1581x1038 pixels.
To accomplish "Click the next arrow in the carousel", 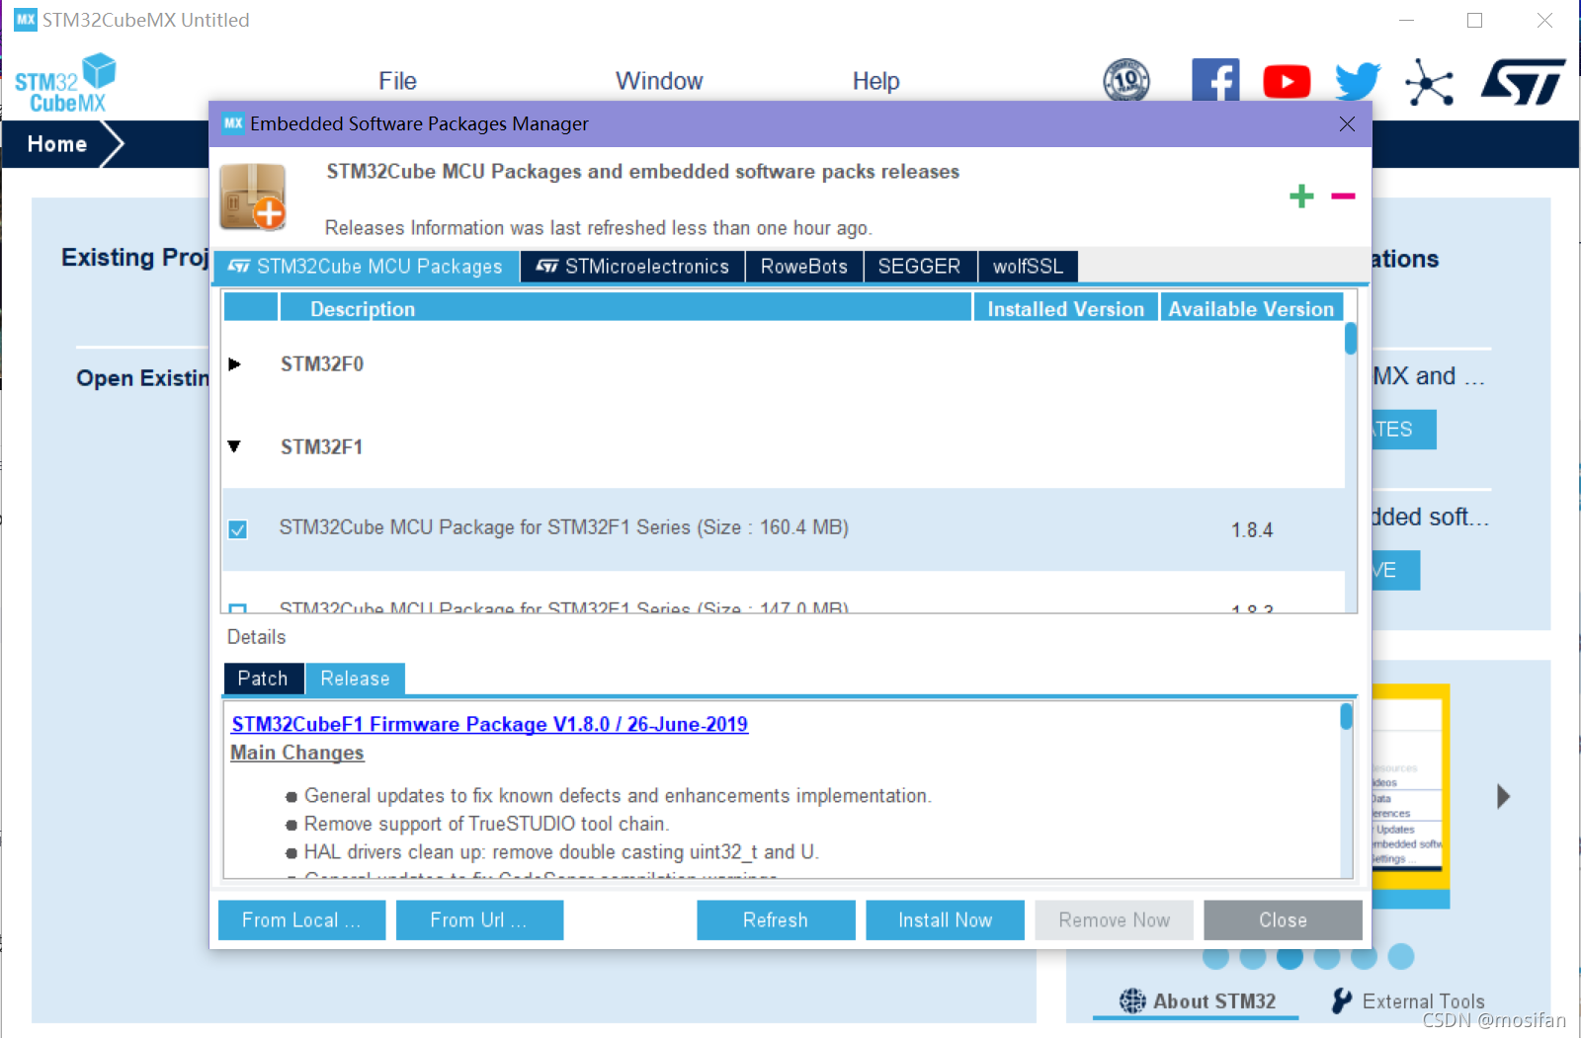I will coord(1503,796).
